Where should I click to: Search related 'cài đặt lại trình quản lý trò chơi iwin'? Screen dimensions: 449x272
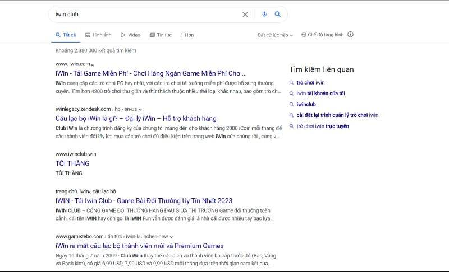[337, 115]
